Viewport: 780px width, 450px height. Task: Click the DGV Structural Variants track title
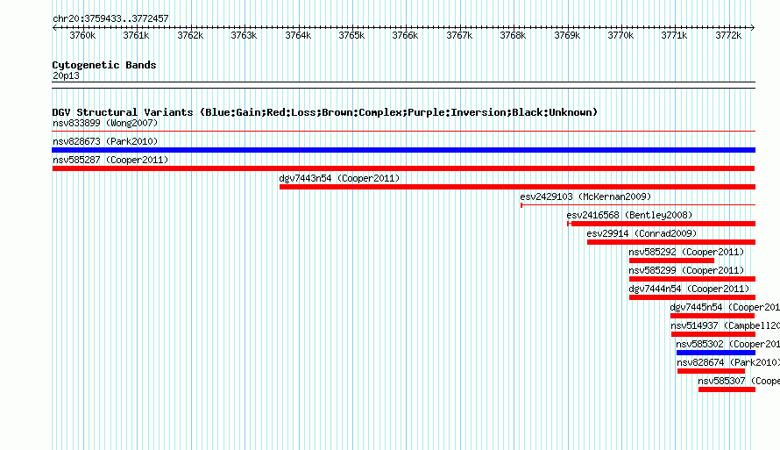[324, 112]
